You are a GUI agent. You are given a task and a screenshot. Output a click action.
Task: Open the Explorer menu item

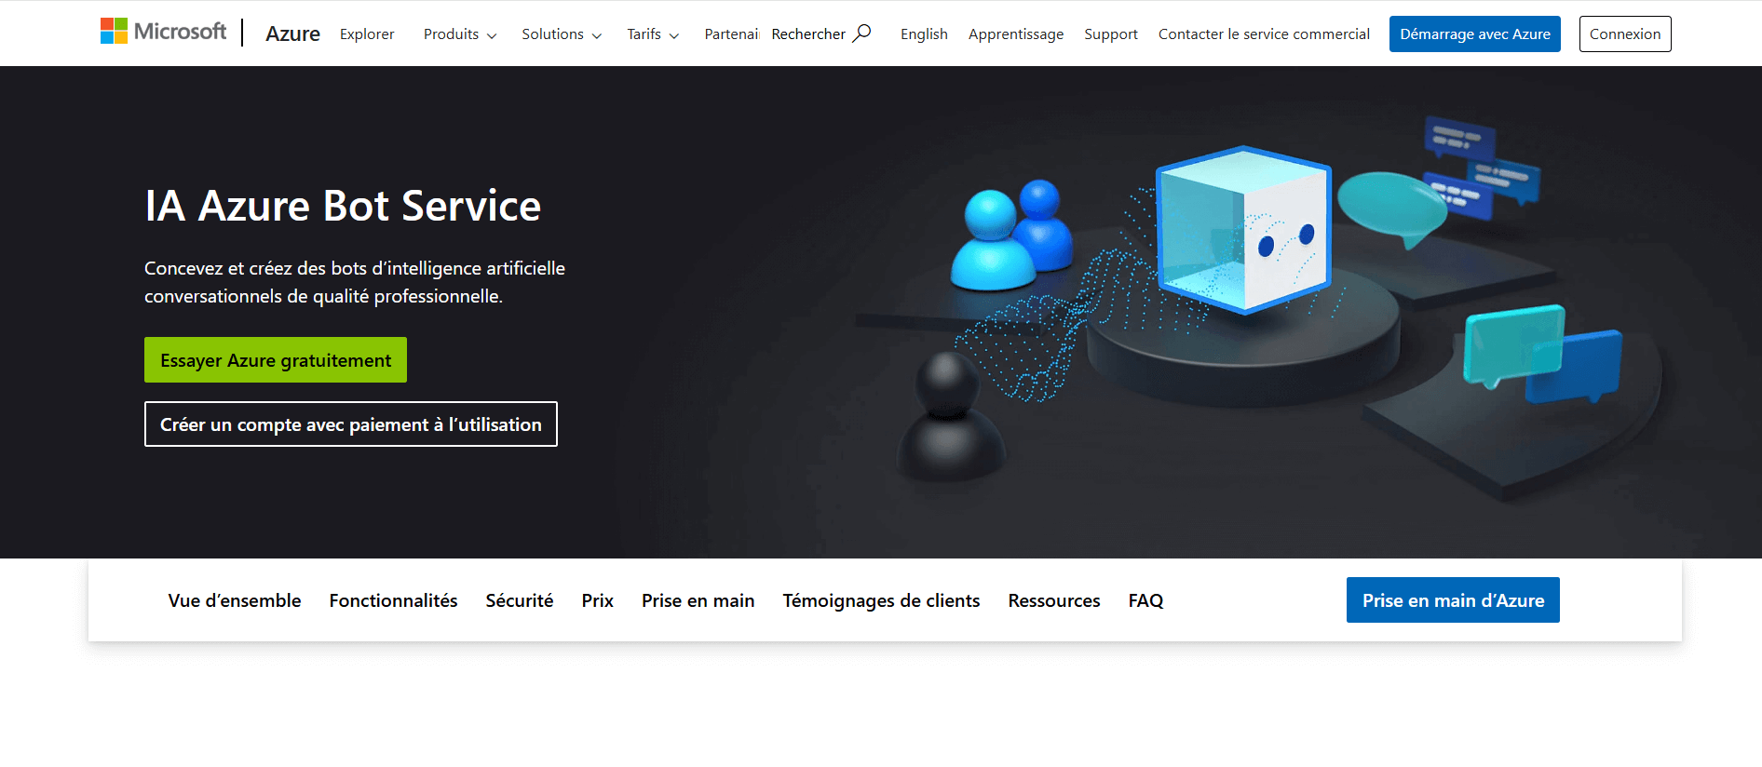click(367, 34)
